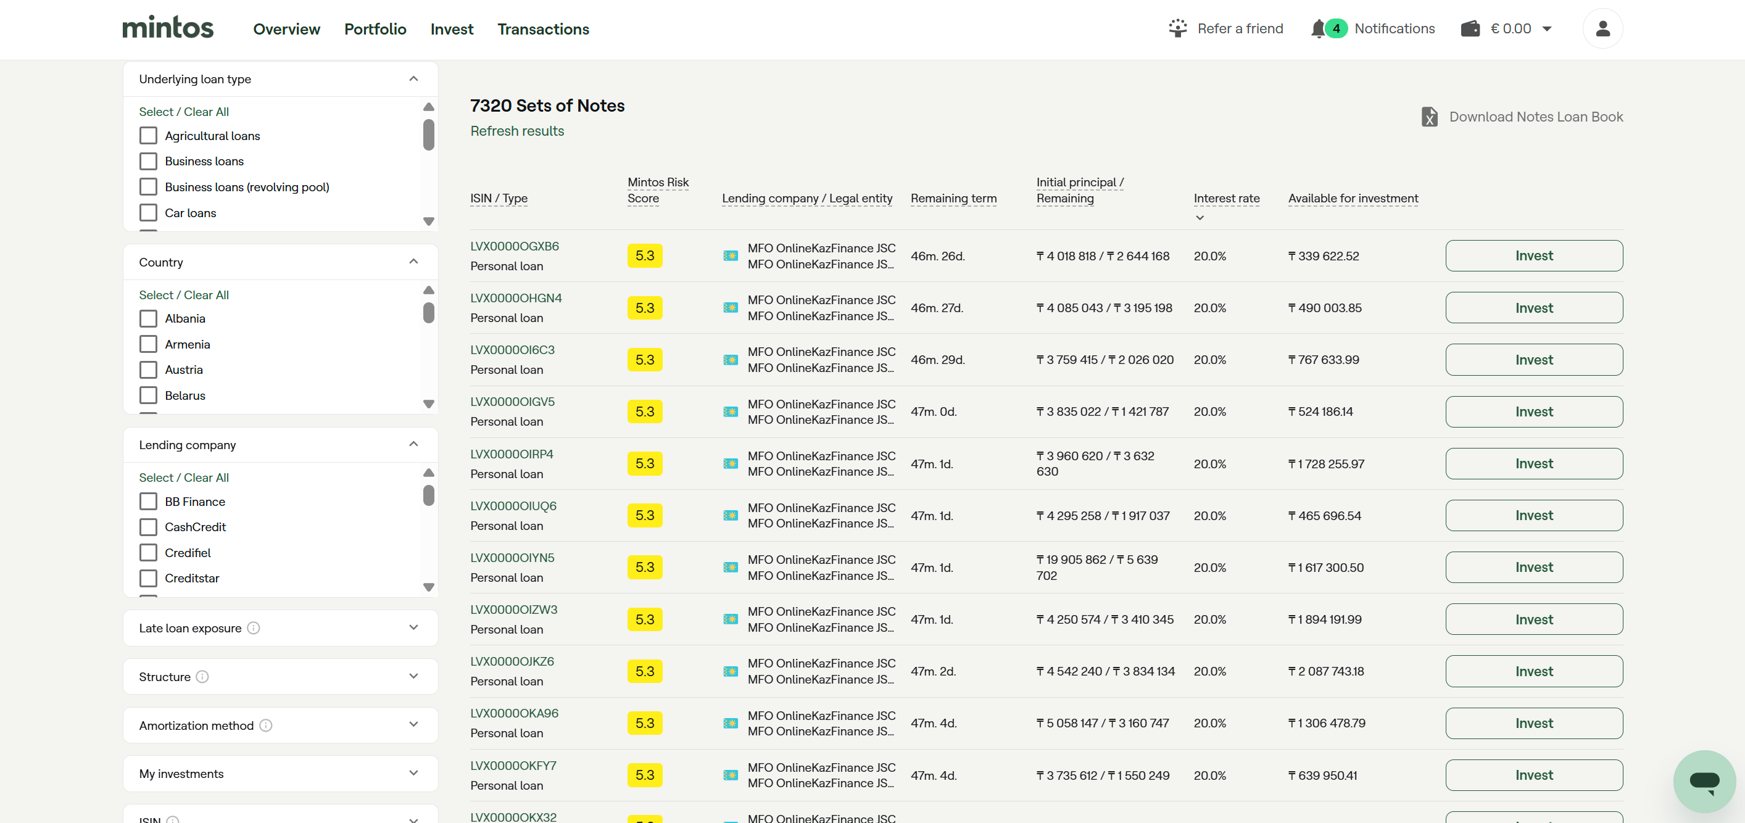This screenshot has height=823, width=1745.
Task: Collapse the Country filter panel
Action: pyautogui.click(x=413, y=262)
